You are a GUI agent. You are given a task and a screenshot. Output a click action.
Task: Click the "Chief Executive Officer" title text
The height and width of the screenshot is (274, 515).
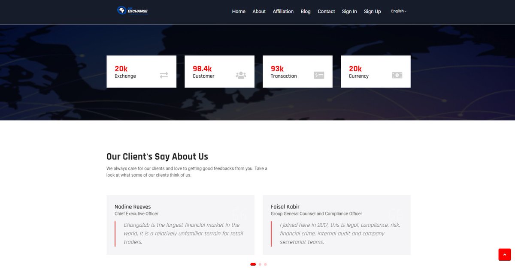136,214
